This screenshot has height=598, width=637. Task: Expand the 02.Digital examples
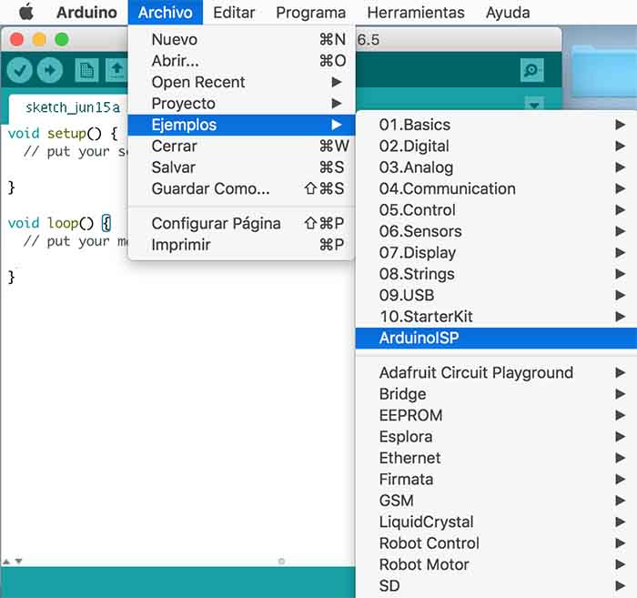click(496, 147)
